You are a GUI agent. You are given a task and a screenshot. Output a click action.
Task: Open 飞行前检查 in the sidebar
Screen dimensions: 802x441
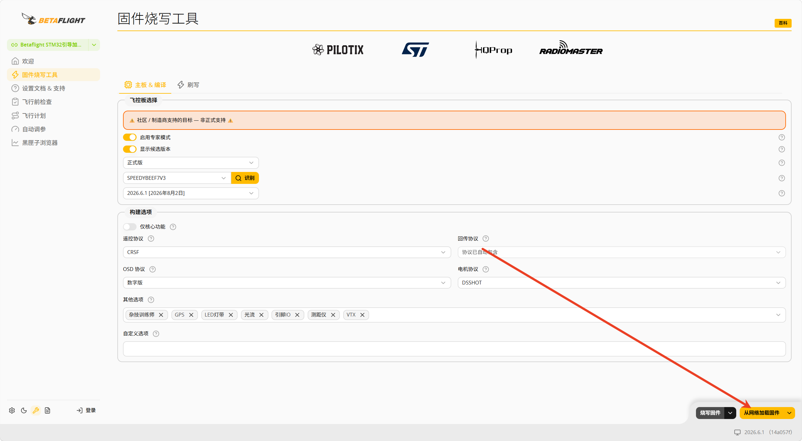[x=53, y=102]
